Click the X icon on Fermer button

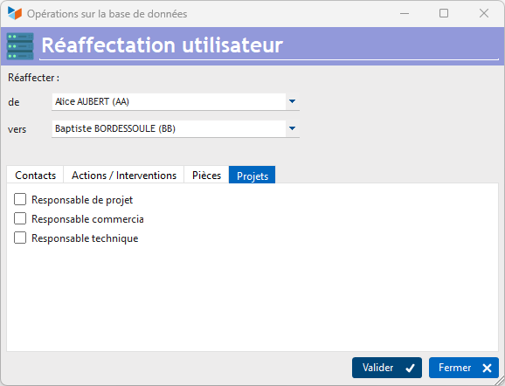[487, 368]
